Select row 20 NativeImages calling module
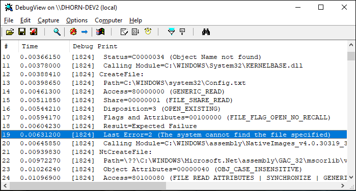 point(174,143)
